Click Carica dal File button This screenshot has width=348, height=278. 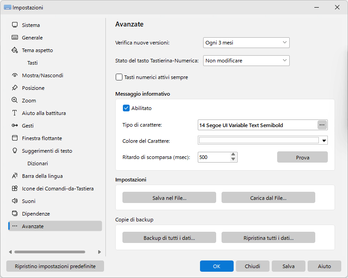pos(268,198)
